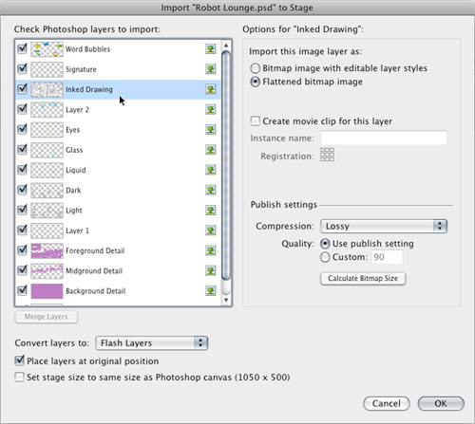Toggle Place layers at original position
Image resolution: width=475 pixels, height=424 pixels.
[20, 360]
